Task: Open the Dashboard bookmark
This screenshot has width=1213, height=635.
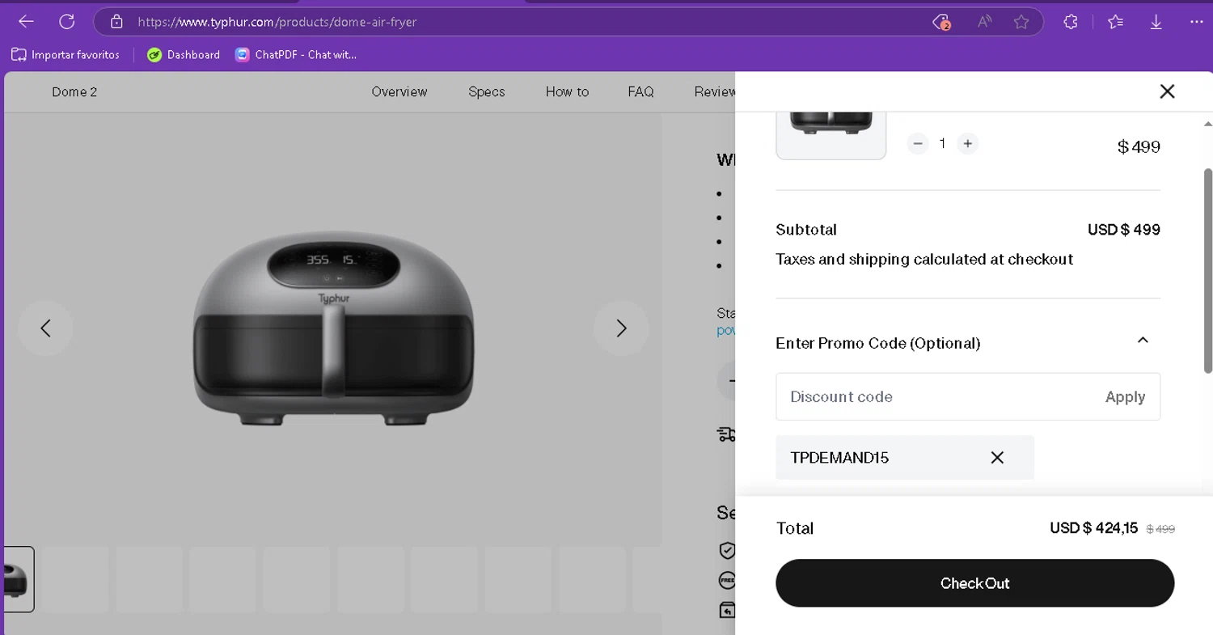Action: click(x=184, y=55)
